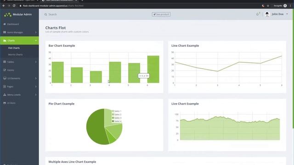Screen dimensions: 294x165
Task: Click the See product button
Action: click(161, 14)
